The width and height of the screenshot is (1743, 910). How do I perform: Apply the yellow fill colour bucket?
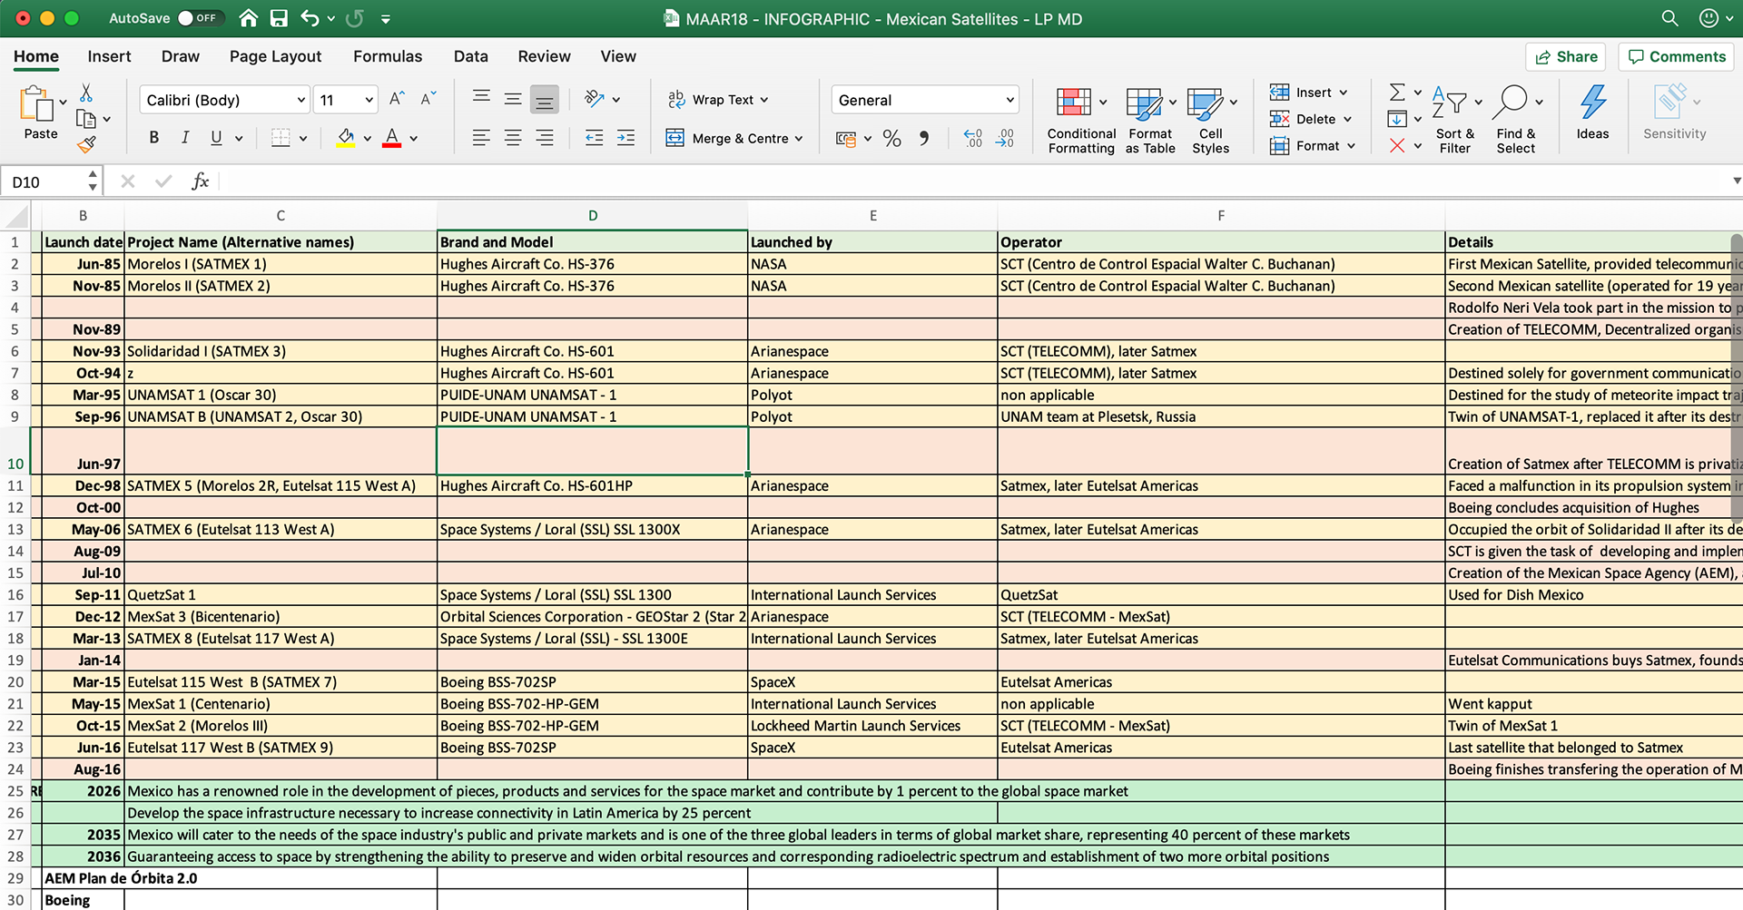coord(346,138)
